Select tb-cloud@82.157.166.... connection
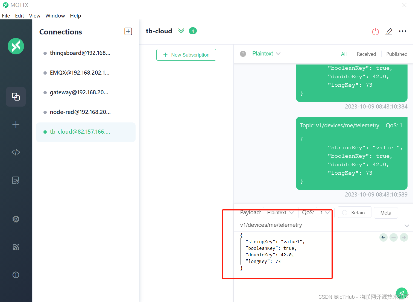Image resolution: width=413 pixels, height=302 pixels. [x=86, y=132]
